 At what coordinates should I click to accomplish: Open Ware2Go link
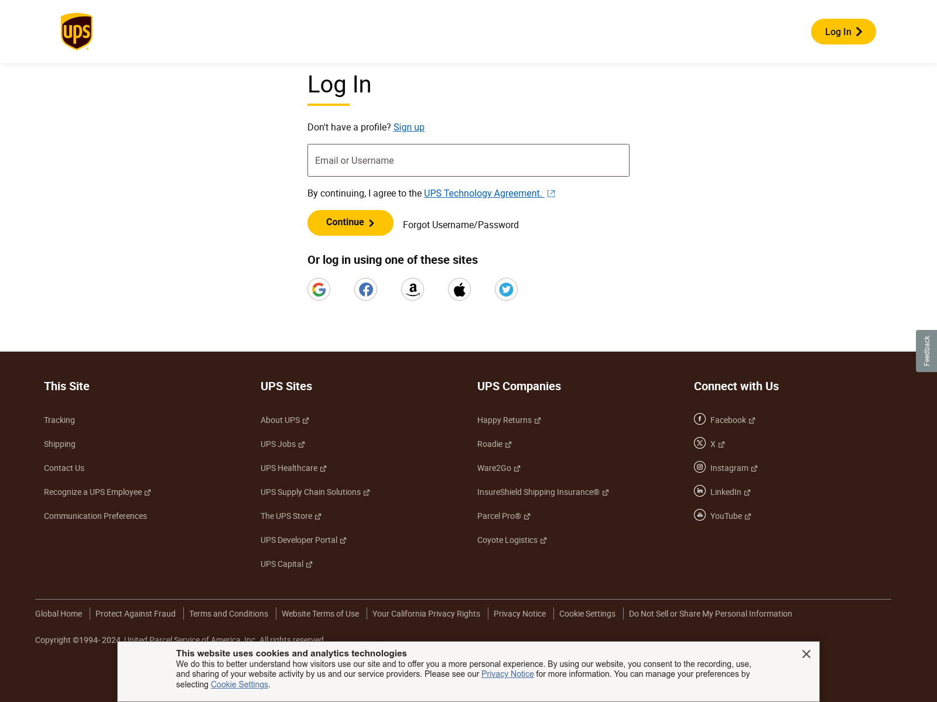[x=499, y=468]
